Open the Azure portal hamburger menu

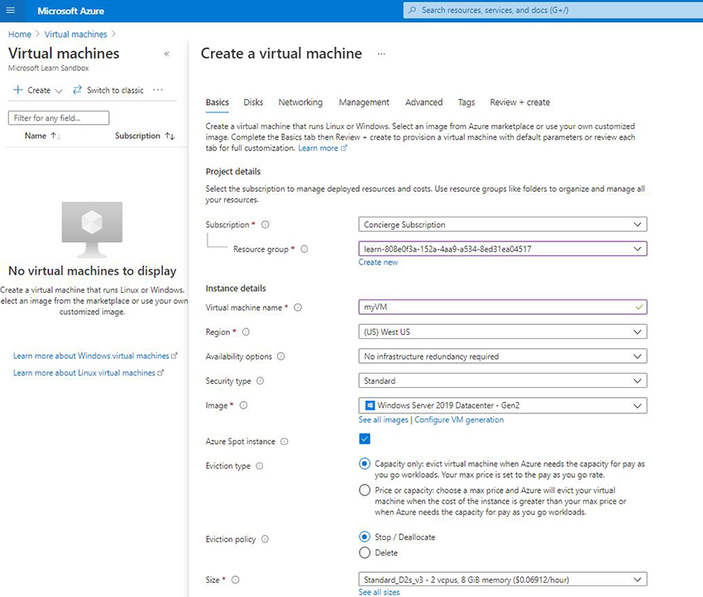point(11,11)
